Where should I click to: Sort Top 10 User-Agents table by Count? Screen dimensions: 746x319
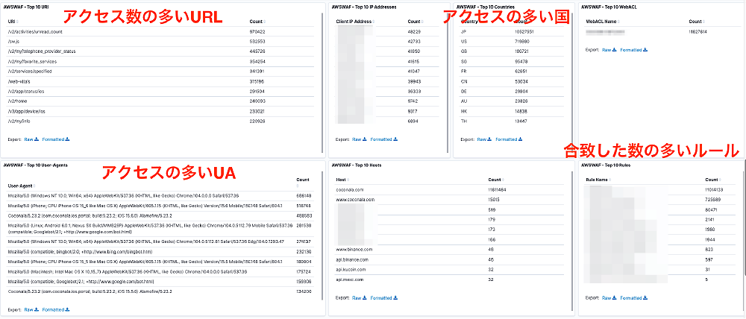click(303, 183)
